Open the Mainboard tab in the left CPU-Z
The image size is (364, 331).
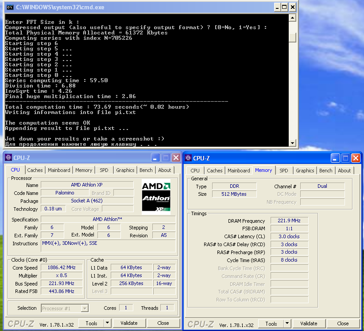(x=59, y=170)
